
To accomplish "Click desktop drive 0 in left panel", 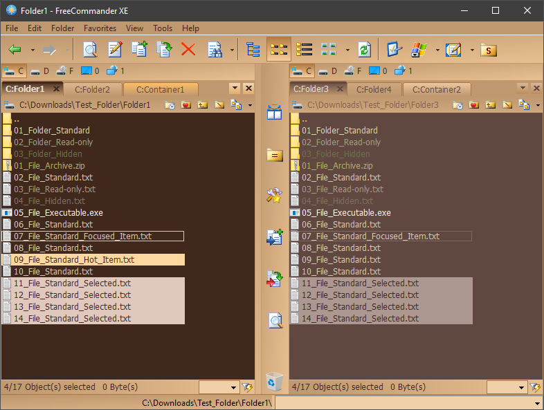I will coord(90,71).
